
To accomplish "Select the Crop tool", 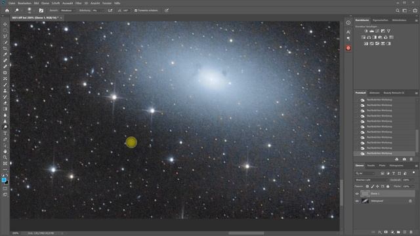I will tap(5, 49).
